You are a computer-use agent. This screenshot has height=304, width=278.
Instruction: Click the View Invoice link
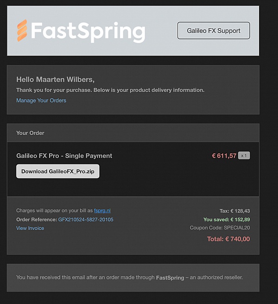click(x=30, y=228)
